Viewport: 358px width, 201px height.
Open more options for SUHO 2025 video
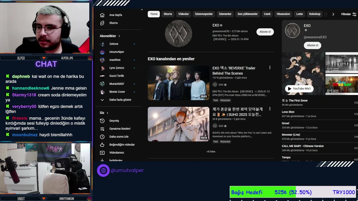[x=270, y=109]
